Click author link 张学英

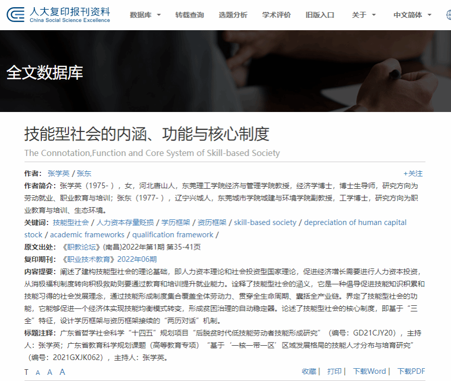58,173
